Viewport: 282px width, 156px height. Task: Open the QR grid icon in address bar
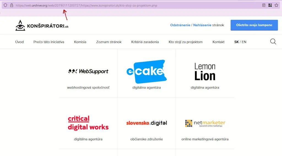point(270,5)
